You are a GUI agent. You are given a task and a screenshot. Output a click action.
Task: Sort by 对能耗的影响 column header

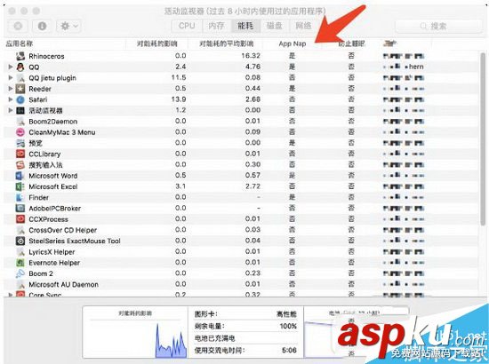tap(156, 44)
